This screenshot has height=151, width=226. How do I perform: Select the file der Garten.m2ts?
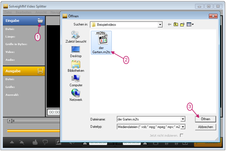[101, 43]
